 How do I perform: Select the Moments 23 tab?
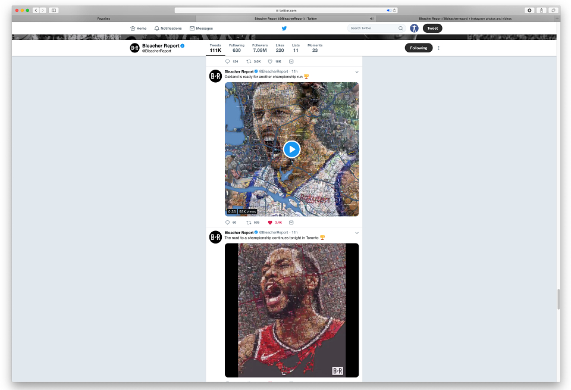pyautogui.click(x=315, y=48)
